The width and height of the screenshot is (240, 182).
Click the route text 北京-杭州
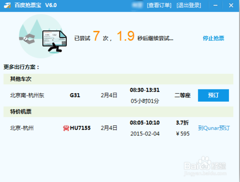(x=22, y=128)
